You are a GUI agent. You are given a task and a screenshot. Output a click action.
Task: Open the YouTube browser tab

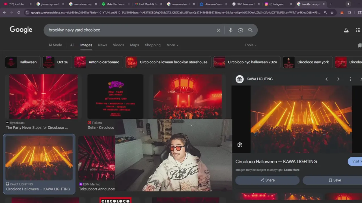point(16,4)
